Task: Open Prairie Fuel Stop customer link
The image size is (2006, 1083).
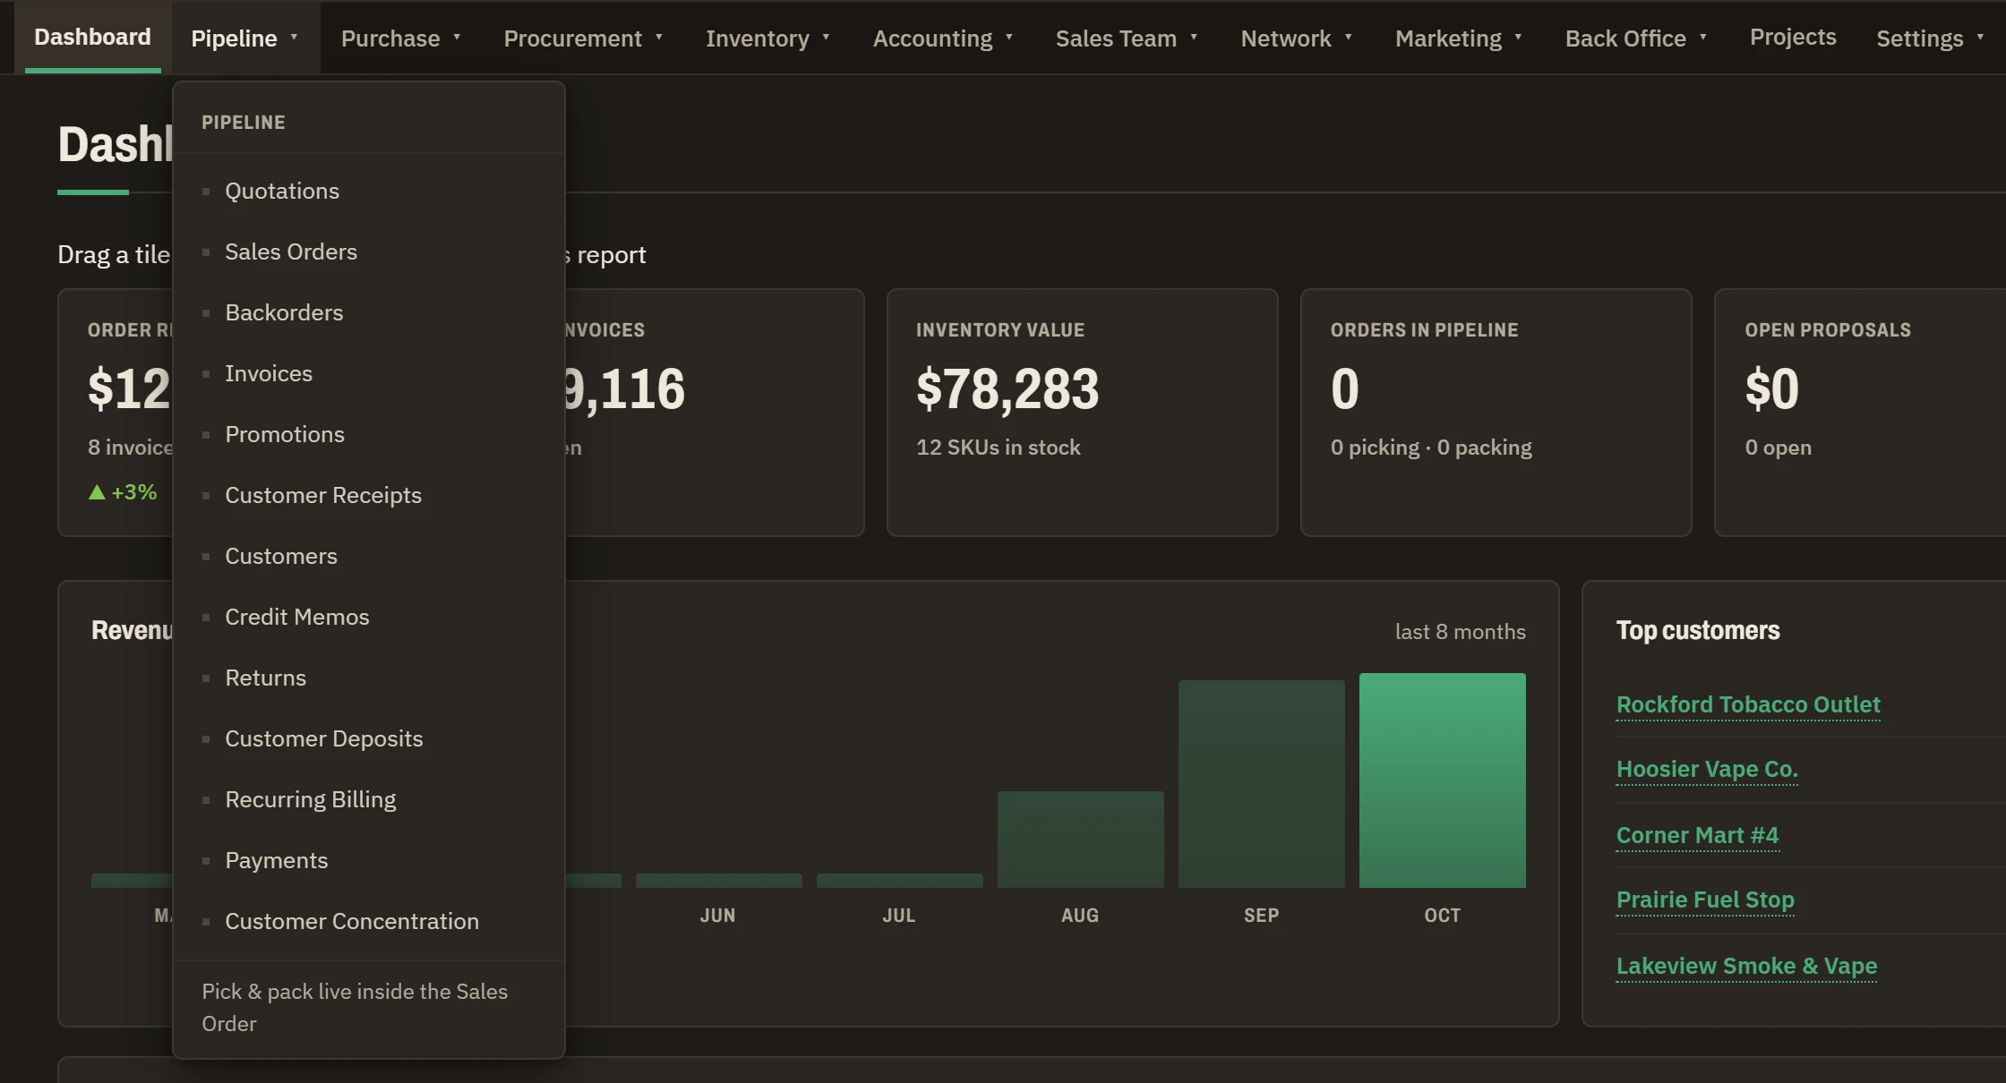Action: [x=1705, y=900]
